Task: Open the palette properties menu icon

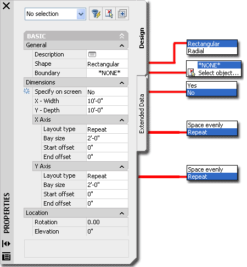Action: (x=6, y=256)
